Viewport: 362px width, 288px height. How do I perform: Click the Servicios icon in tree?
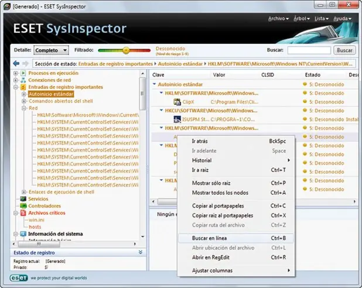tap(23, 198)
